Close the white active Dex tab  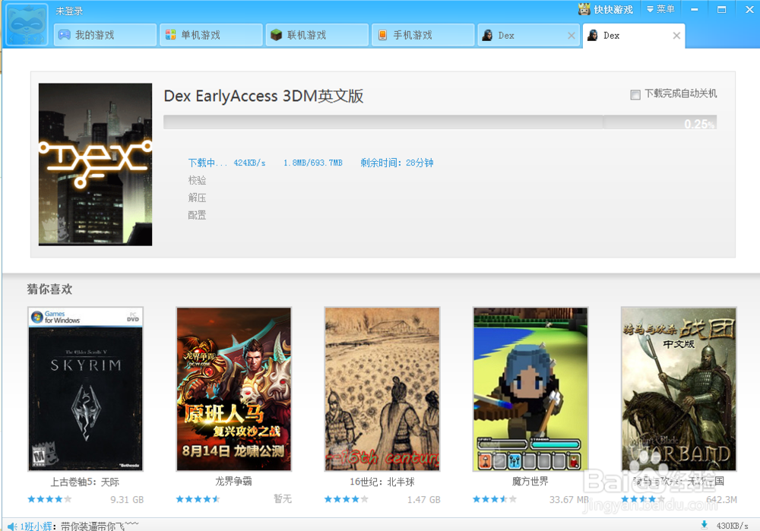676,36
